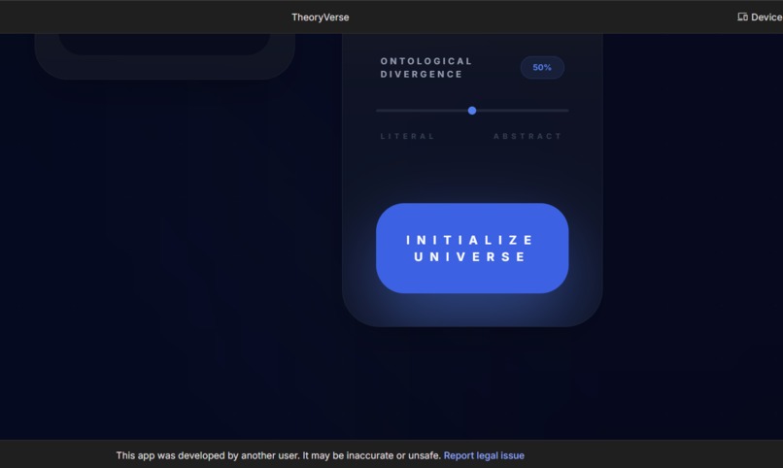Click the Ontological Divergence slider handle

[x=472, y=111]
